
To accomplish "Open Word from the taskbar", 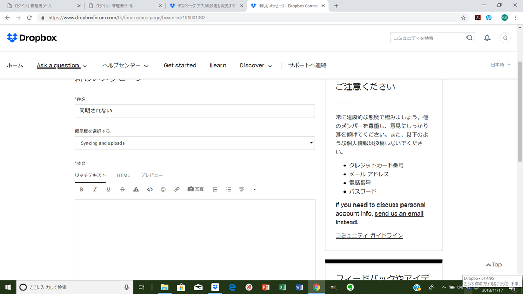I will coord(299,287).
